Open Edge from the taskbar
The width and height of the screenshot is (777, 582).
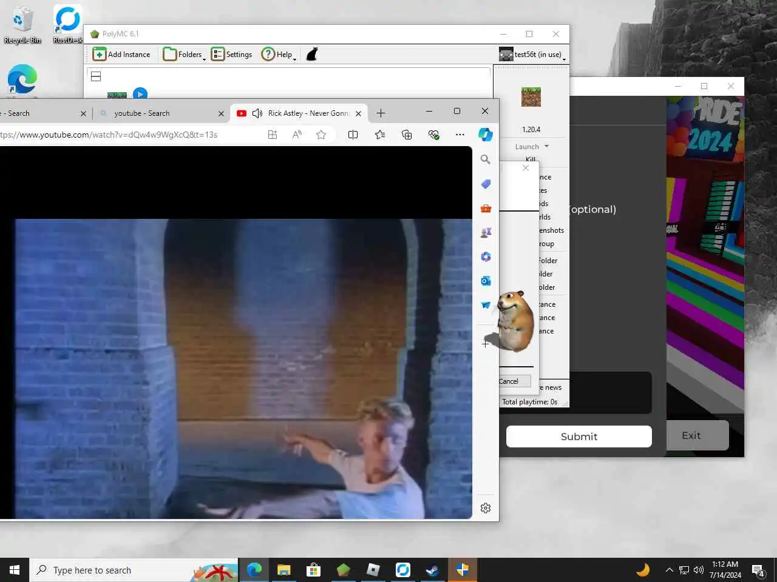coord(254,570)
